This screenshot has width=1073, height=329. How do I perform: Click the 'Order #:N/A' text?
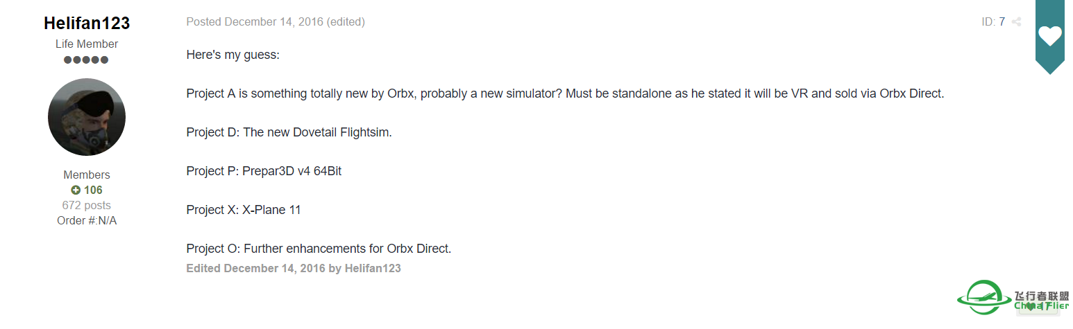point(87,221)
